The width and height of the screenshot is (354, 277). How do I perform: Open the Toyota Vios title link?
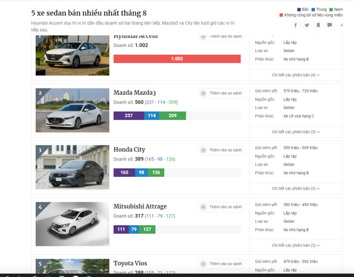pos(130,263)
